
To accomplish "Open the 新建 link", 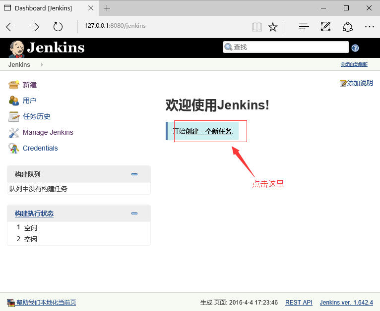I will point(30,85).
